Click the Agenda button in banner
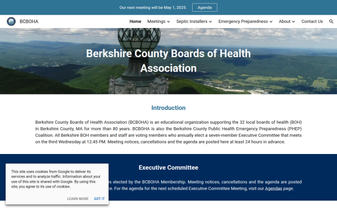This screenshot has width=337, height=210. 204,7
